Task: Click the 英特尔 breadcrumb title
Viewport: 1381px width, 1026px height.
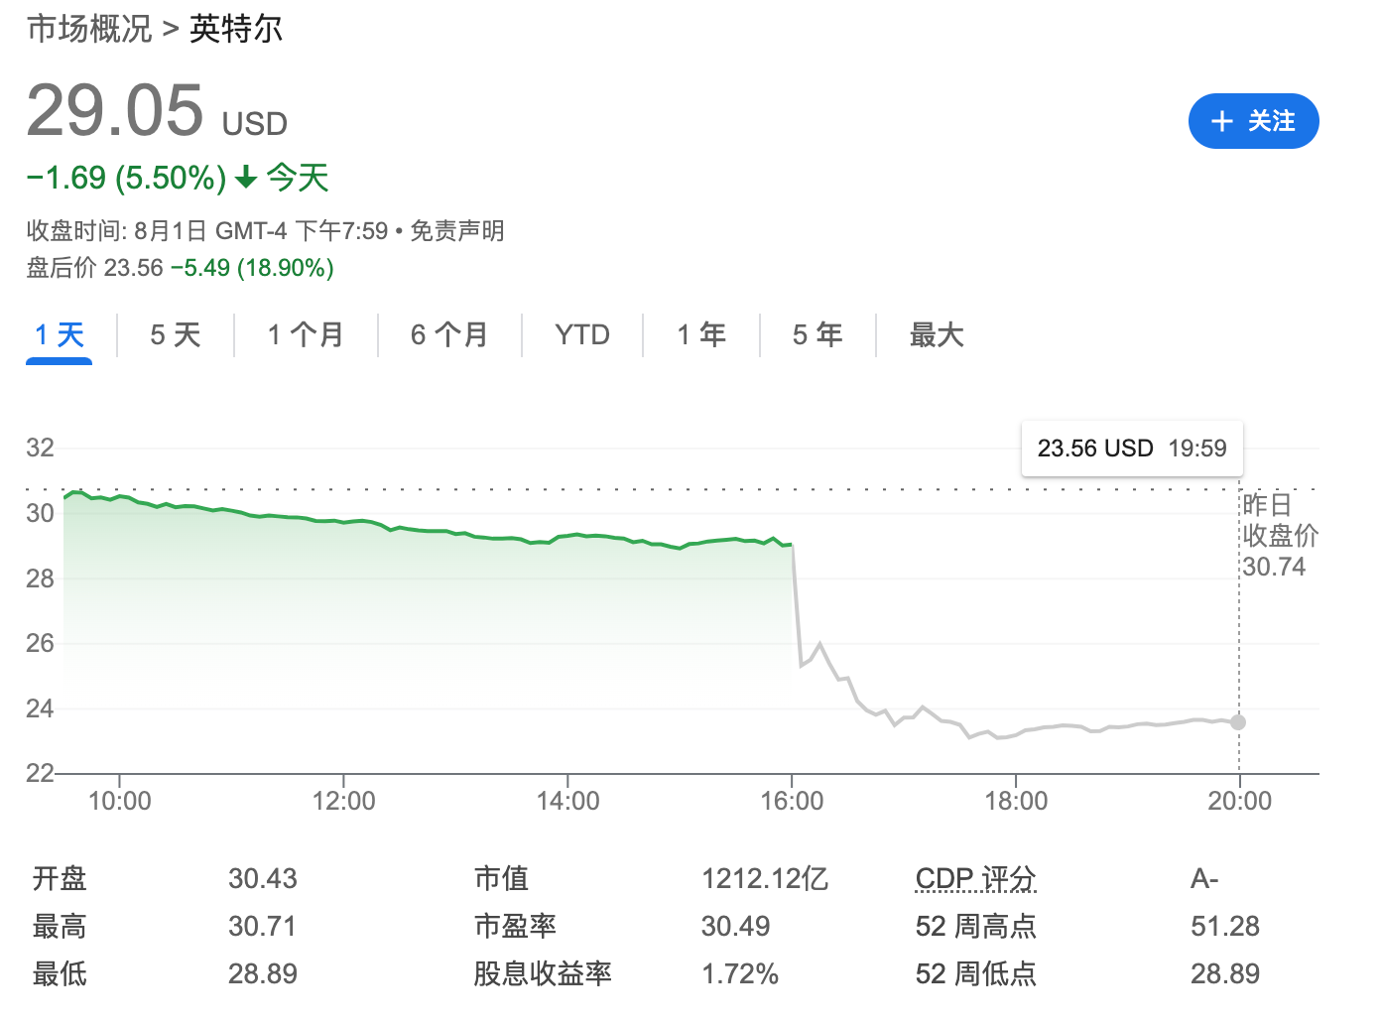Action: coord(236,29)
